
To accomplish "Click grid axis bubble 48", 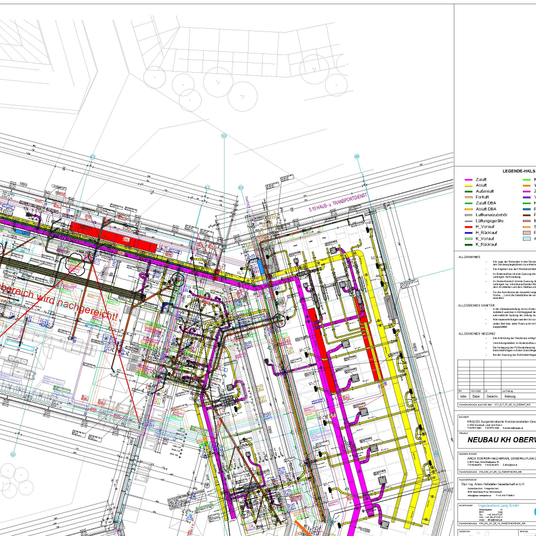I will 357,156.
